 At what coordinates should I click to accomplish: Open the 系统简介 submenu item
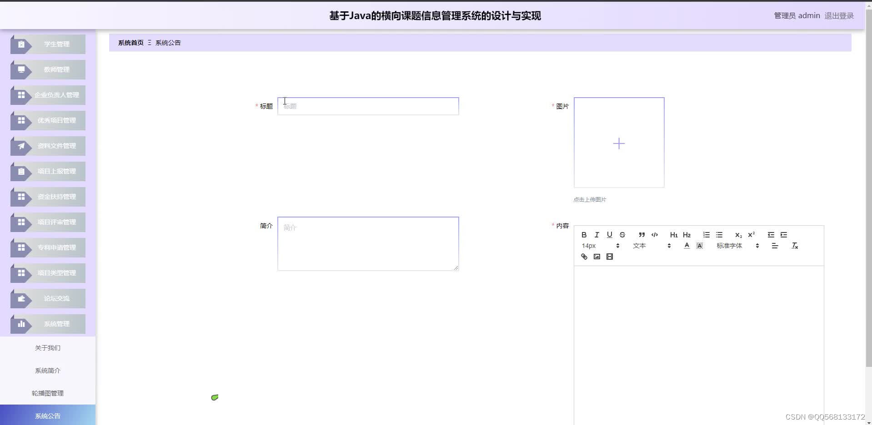[x=48, y=371]
